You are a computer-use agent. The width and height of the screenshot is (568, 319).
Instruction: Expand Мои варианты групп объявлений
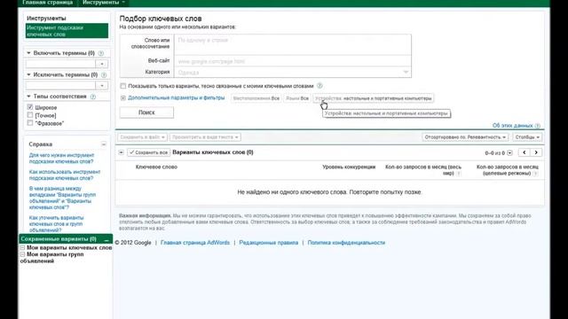click(23, 254)
